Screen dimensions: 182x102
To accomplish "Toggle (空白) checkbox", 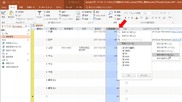I will [x=123, y=51].
